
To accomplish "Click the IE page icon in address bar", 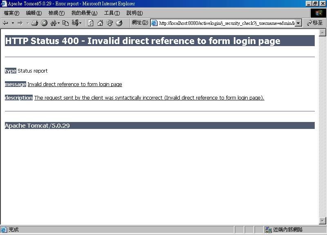I will [154, 23].
